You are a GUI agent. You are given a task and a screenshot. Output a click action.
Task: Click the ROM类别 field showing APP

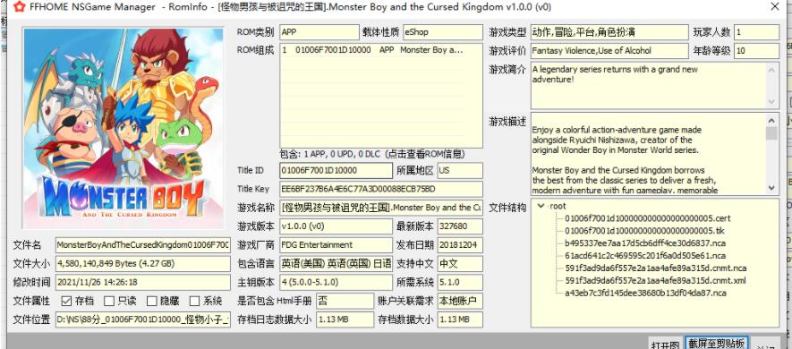[x=319, y=32]
